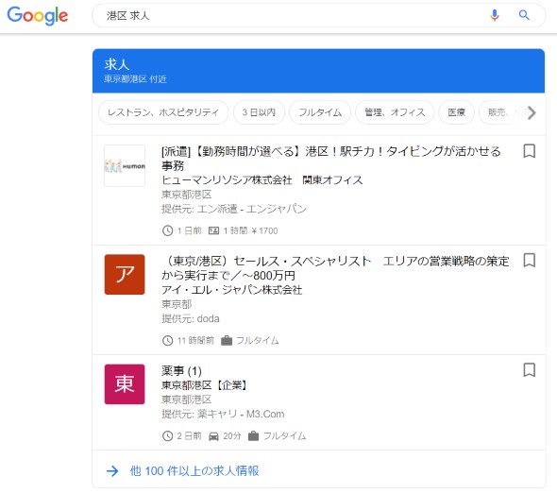
Task: Click the 東京都港区 付近 subtitle
Action: 135,79
